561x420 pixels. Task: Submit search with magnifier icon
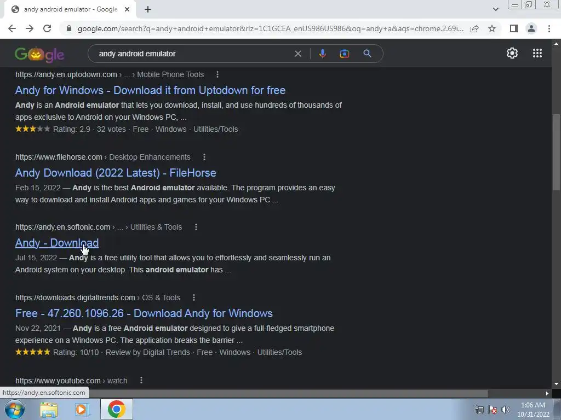pyautogui.click(x=367, y=54)
